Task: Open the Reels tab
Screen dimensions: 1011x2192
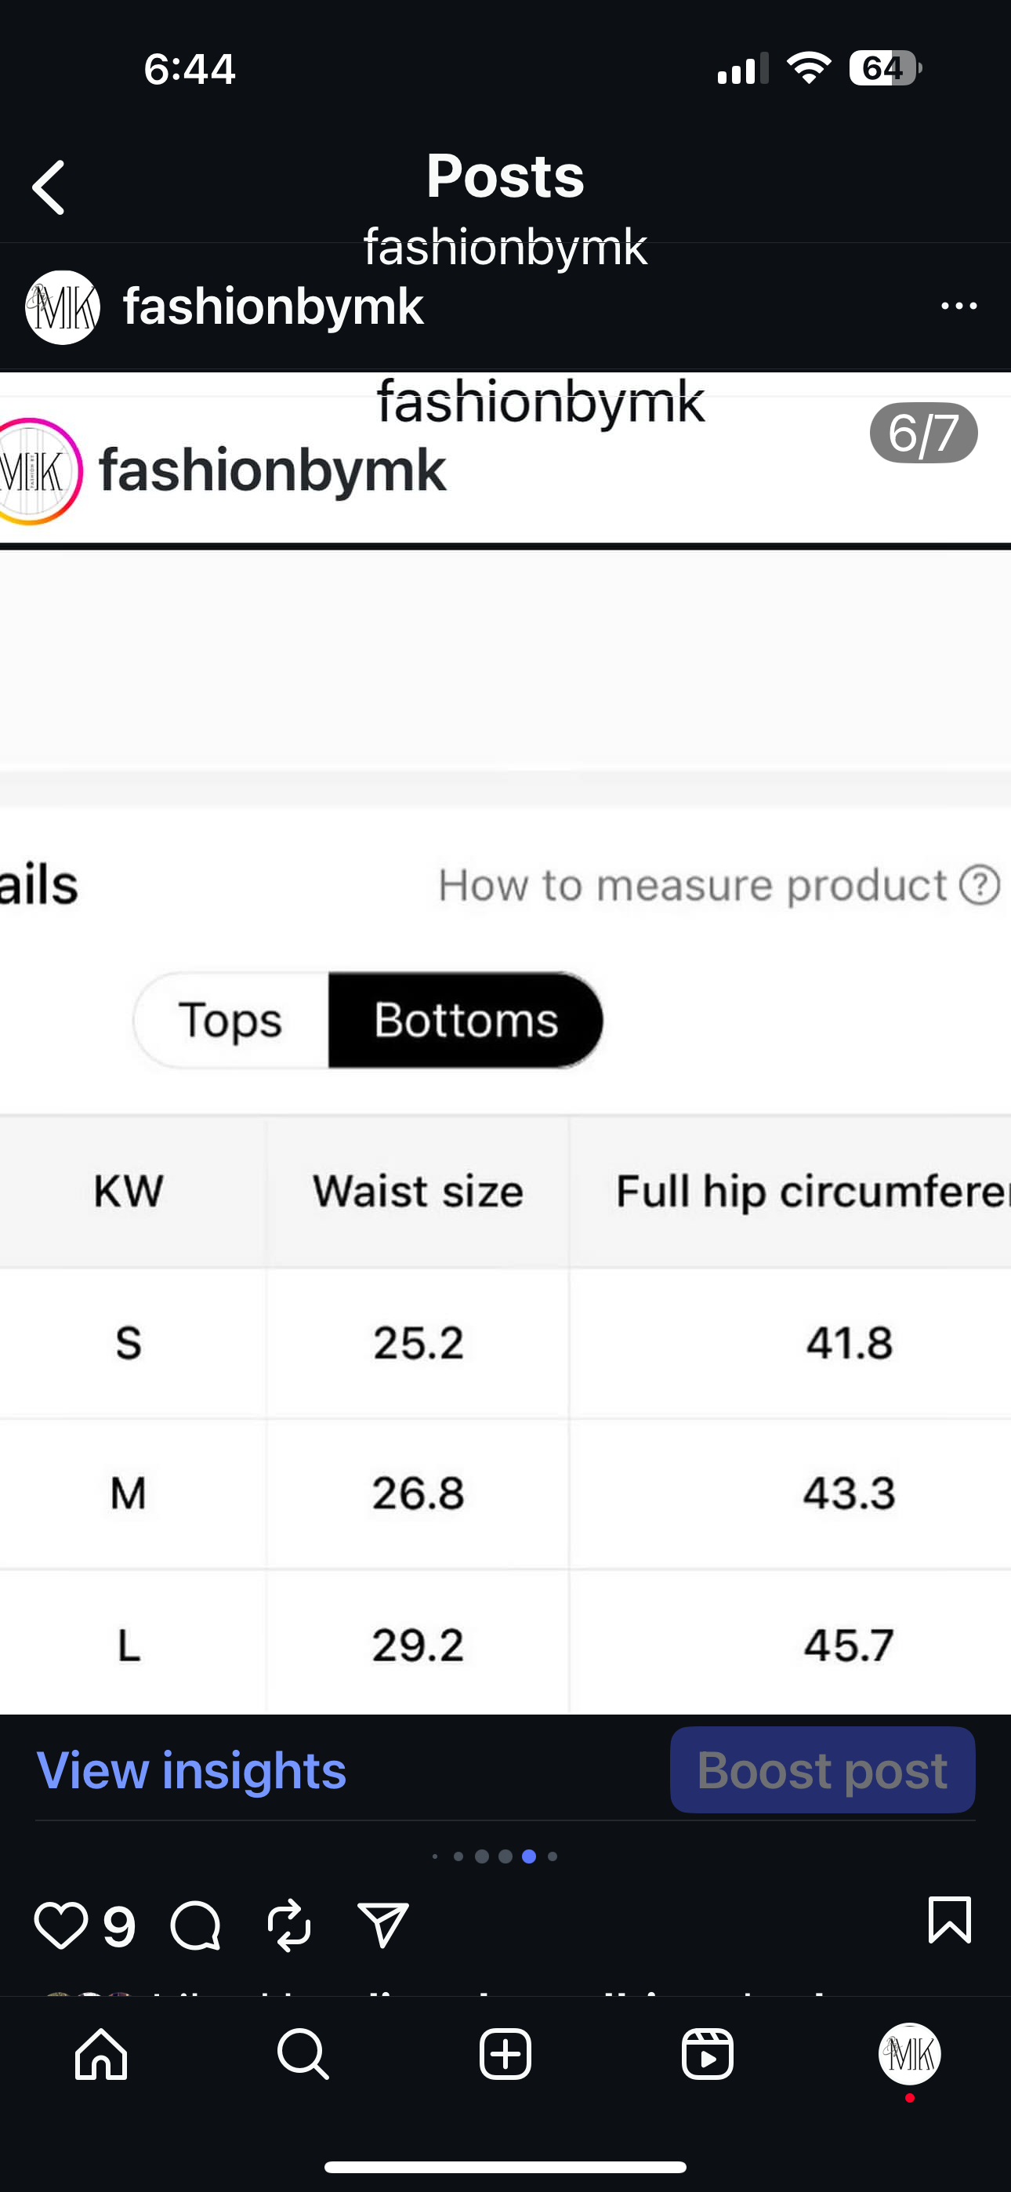Action: click(x=707, y=2054)
